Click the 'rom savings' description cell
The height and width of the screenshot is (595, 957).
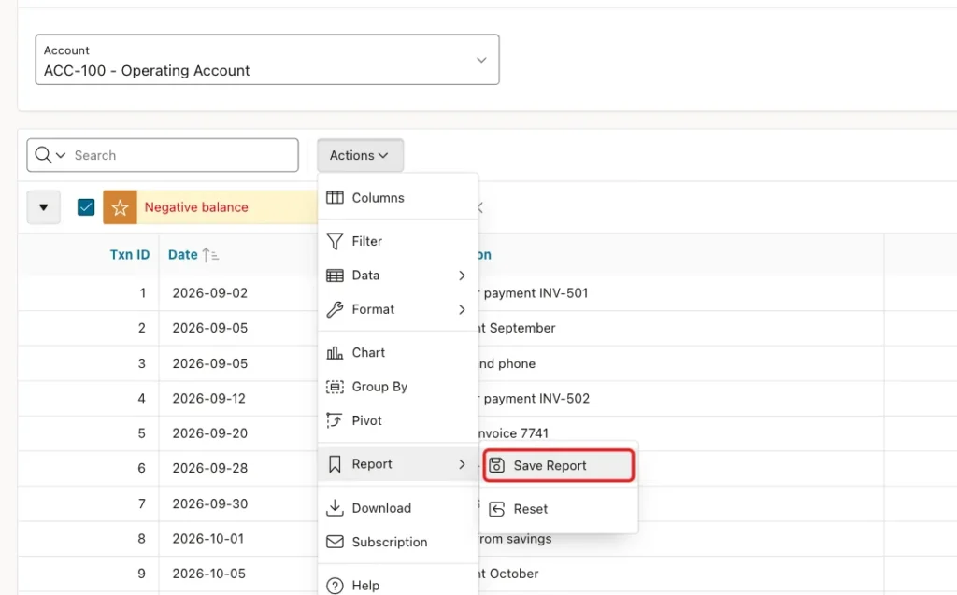[515, 539]
